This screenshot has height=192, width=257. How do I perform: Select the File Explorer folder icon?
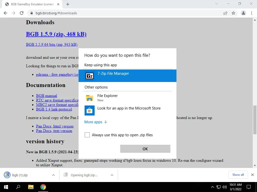(90, 98)
